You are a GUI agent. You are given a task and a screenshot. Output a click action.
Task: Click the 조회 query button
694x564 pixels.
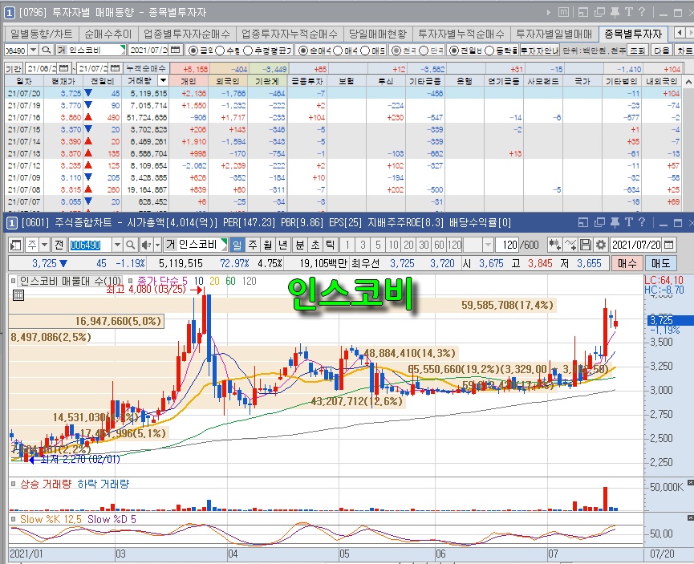pyautogui.click(x=637, y=51)
